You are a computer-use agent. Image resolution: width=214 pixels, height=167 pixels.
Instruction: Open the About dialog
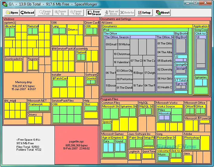163,12
